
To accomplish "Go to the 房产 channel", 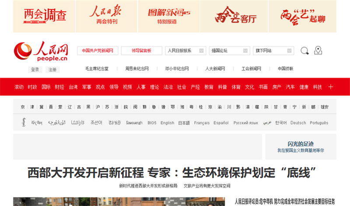I will pos(277,87).
